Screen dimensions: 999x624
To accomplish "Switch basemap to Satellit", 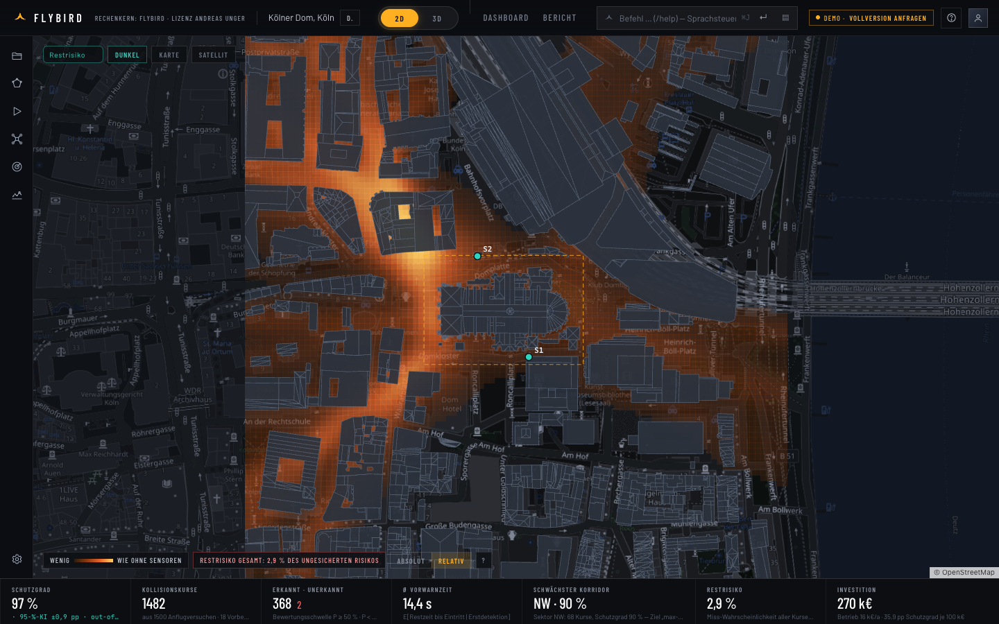I will pos(213,55).
